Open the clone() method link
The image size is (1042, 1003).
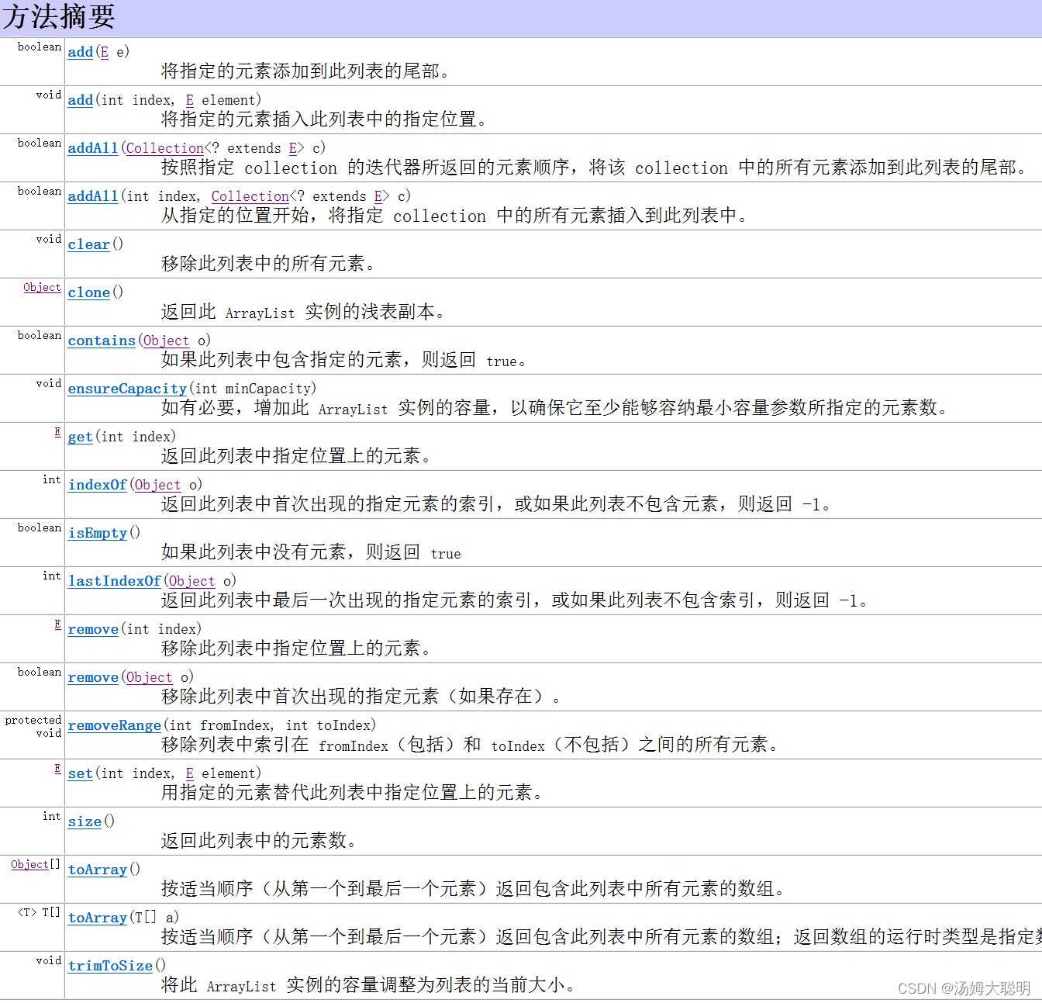89,292
